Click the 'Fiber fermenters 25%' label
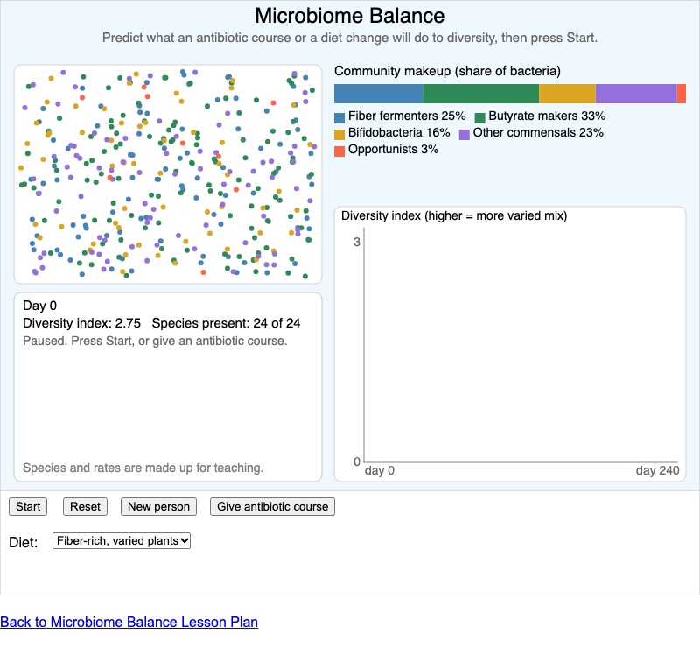This screenshot has height=648, width=700. (407, 116)
